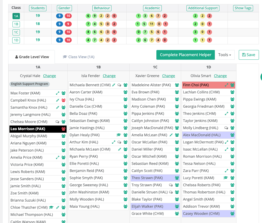Click Change link for Xavier Greene

coord(168,76)
